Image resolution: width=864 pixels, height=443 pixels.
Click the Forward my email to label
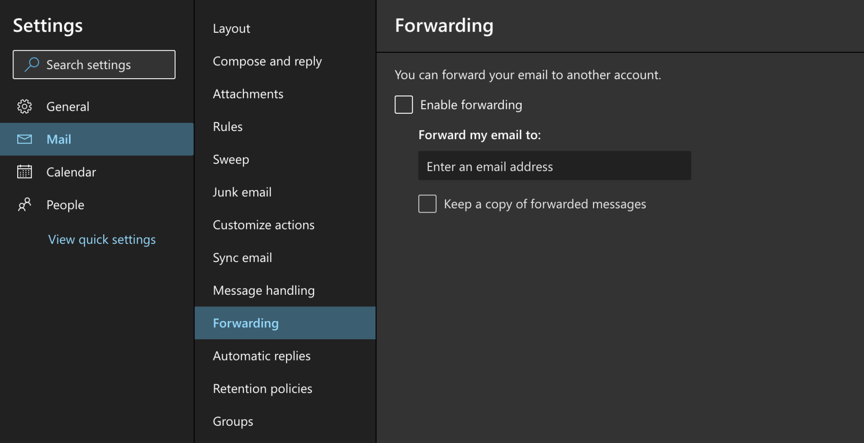click(480, 135)
